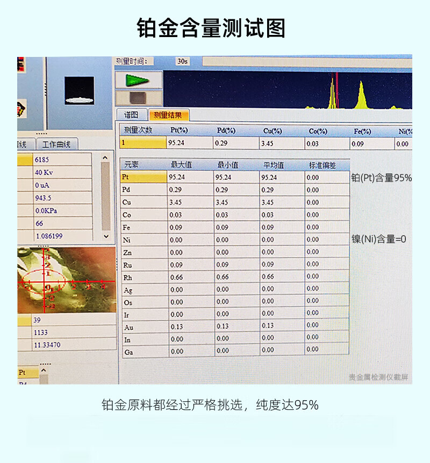Click the Co(%) column header
Viewport: 430px width, 463px height.
[318, 131]
